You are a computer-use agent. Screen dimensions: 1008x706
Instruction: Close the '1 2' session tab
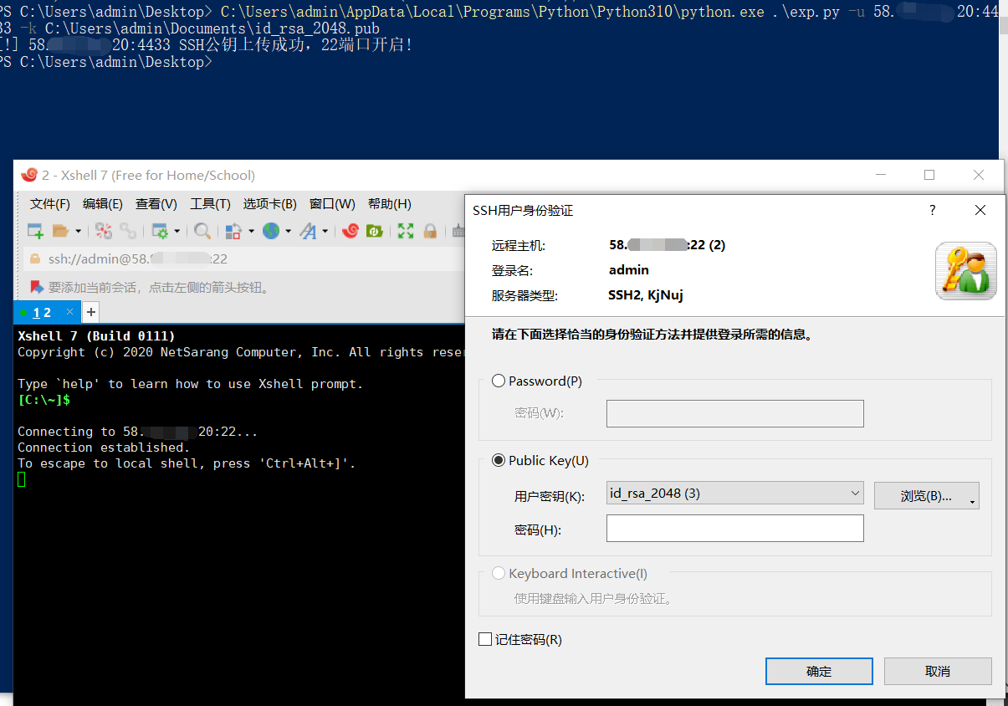70,311
